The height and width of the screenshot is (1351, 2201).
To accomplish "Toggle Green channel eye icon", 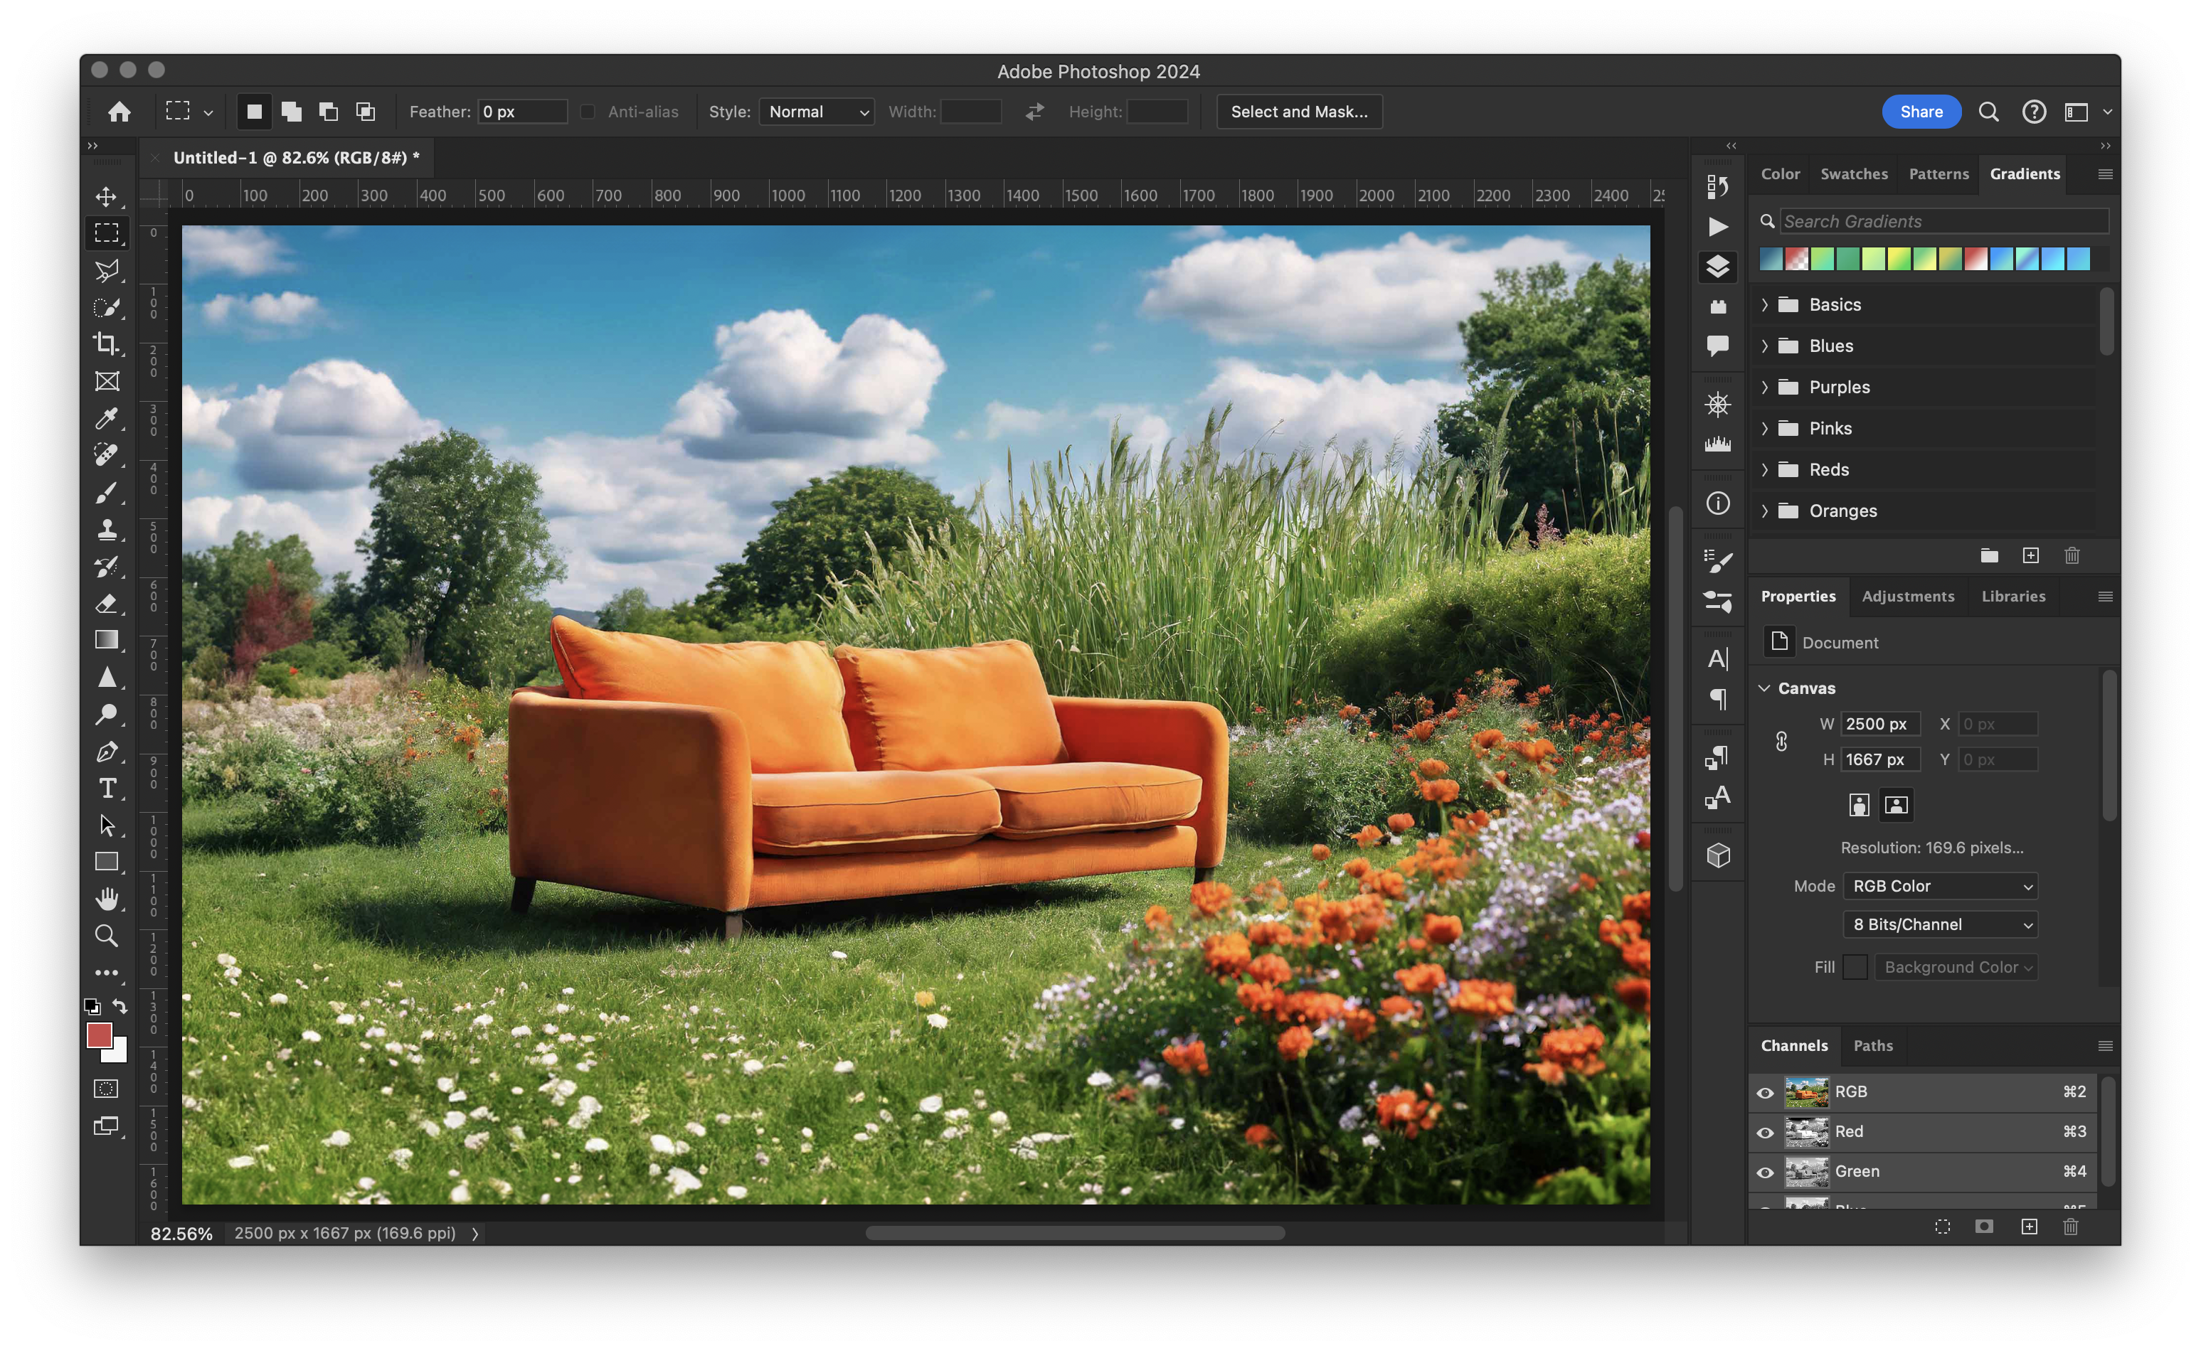I will (1765, 1173).
